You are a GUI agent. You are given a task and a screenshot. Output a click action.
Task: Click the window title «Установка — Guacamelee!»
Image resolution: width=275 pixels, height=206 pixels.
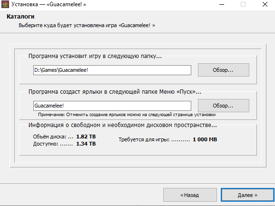tap(49, 4)
